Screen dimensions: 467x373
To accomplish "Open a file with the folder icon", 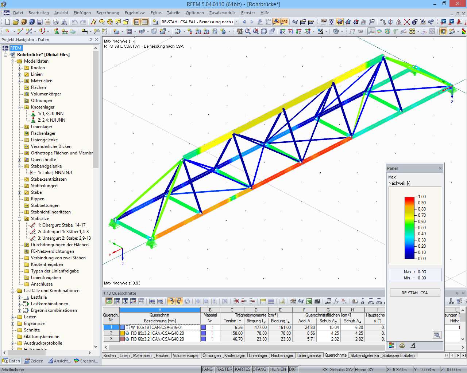I will click(x=16, y=22).
